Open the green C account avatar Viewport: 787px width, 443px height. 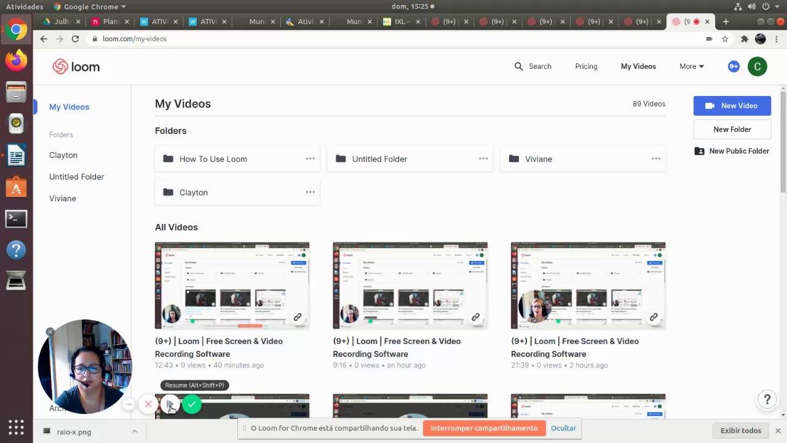[x=757, y=66]
